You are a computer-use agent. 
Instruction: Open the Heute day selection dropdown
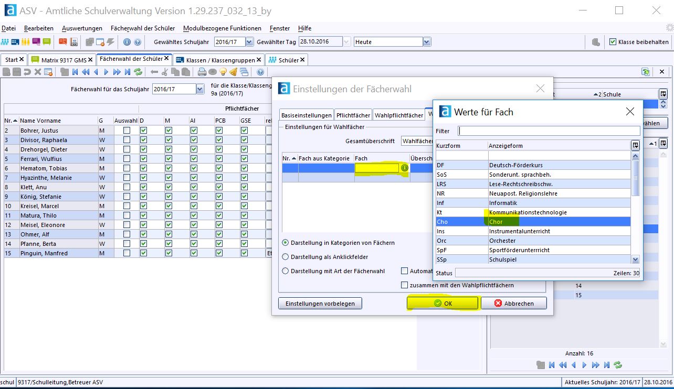[427, 42]
